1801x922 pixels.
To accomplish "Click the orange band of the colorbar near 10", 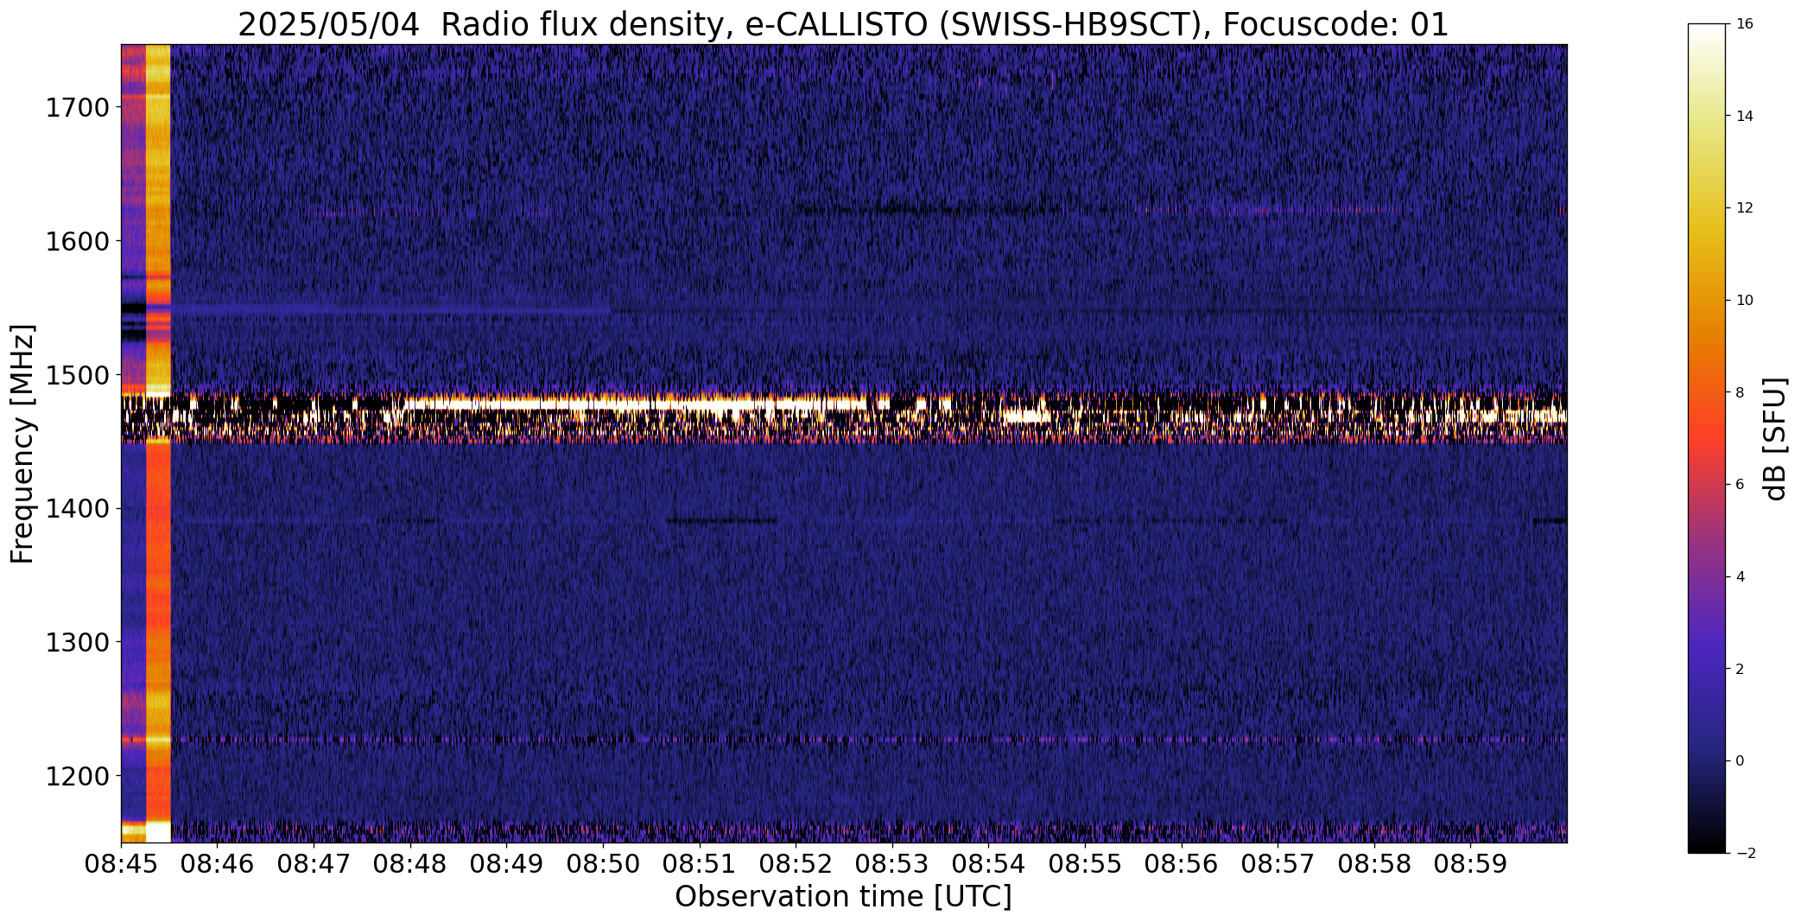I will tap(1708, 301).
